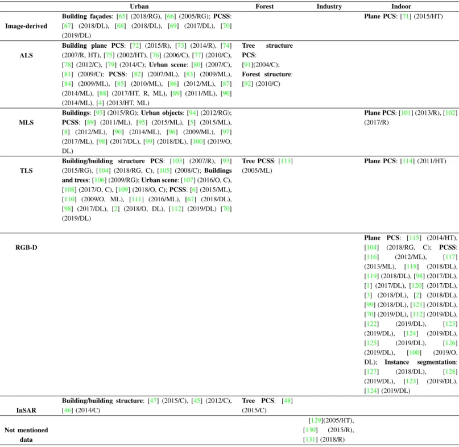Click citation [72] for building plane PCS
The width and height of the screenshot is (459, 447).
[x=135, y=45]
